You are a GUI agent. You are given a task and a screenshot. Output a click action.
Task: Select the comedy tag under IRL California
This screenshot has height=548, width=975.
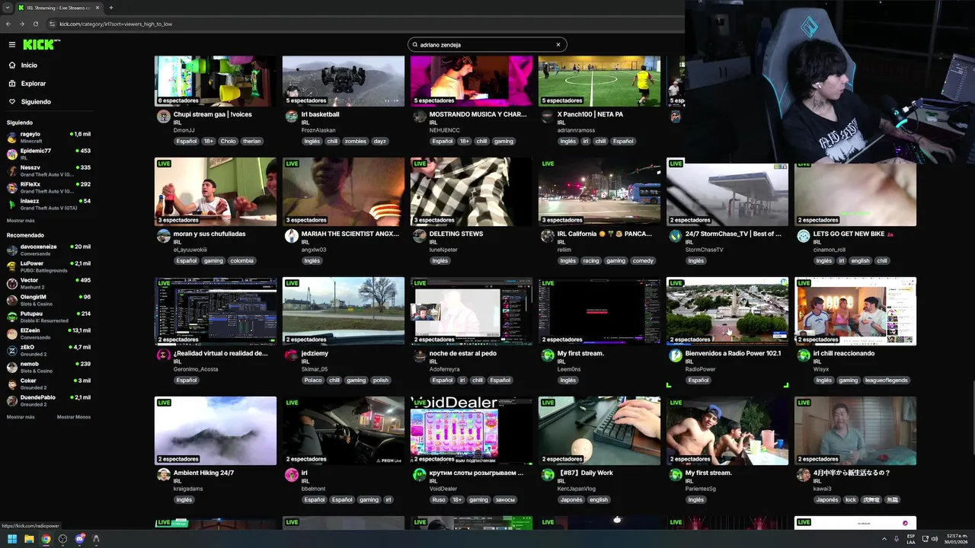coord(643,260)
